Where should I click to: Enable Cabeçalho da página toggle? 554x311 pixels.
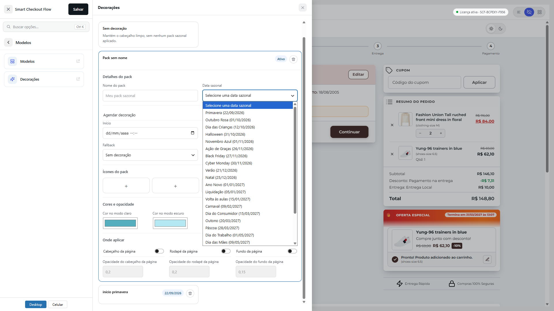coord(159,251)
